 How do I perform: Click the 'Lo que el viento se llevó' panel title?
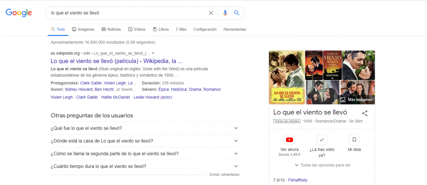point(310,112)
